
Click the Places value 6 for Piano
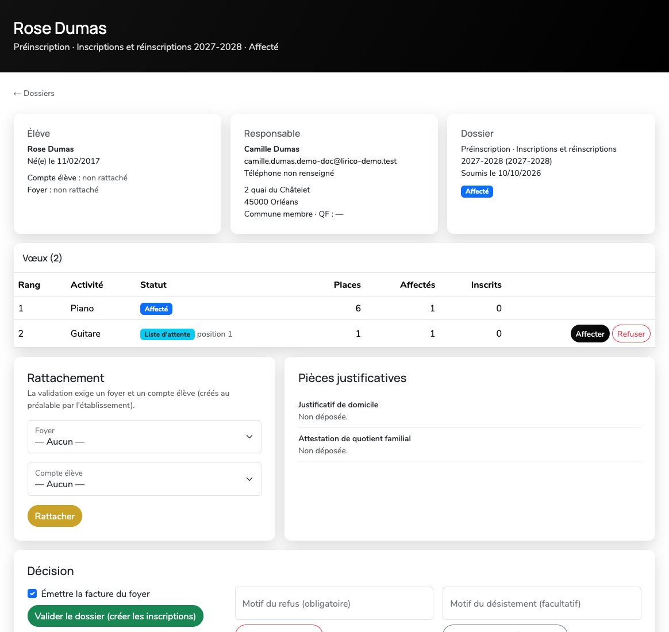[358, 309]
